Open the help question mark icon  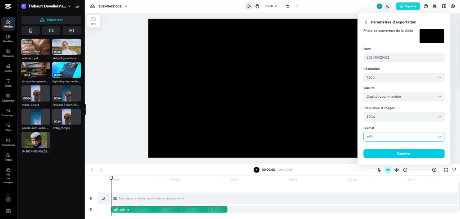pyautogui.click(x=426, y=6)
